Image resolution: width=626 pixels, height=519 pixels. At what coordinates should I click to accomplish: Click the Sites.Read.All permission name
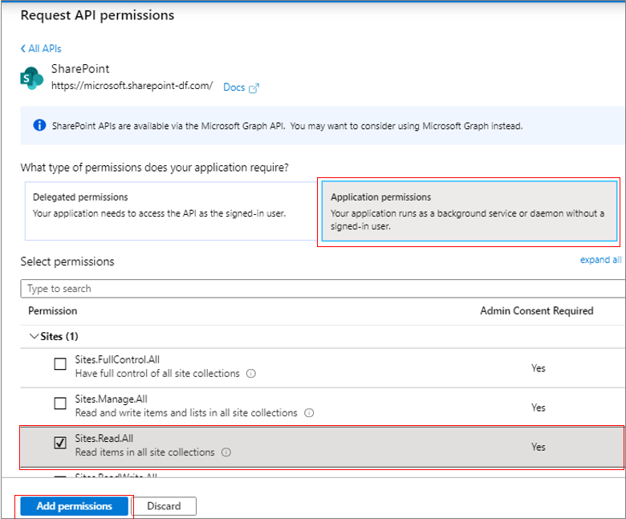coord(104,439)
